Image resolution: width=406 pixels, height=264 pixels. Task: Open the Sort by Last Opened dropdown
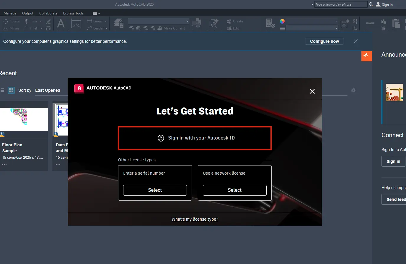(x=48, y=90)
